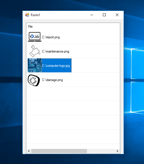The width and height of the screenshot is (144, 164).
Task: Click the Form1 title bar text
Action: pos(36,15)
